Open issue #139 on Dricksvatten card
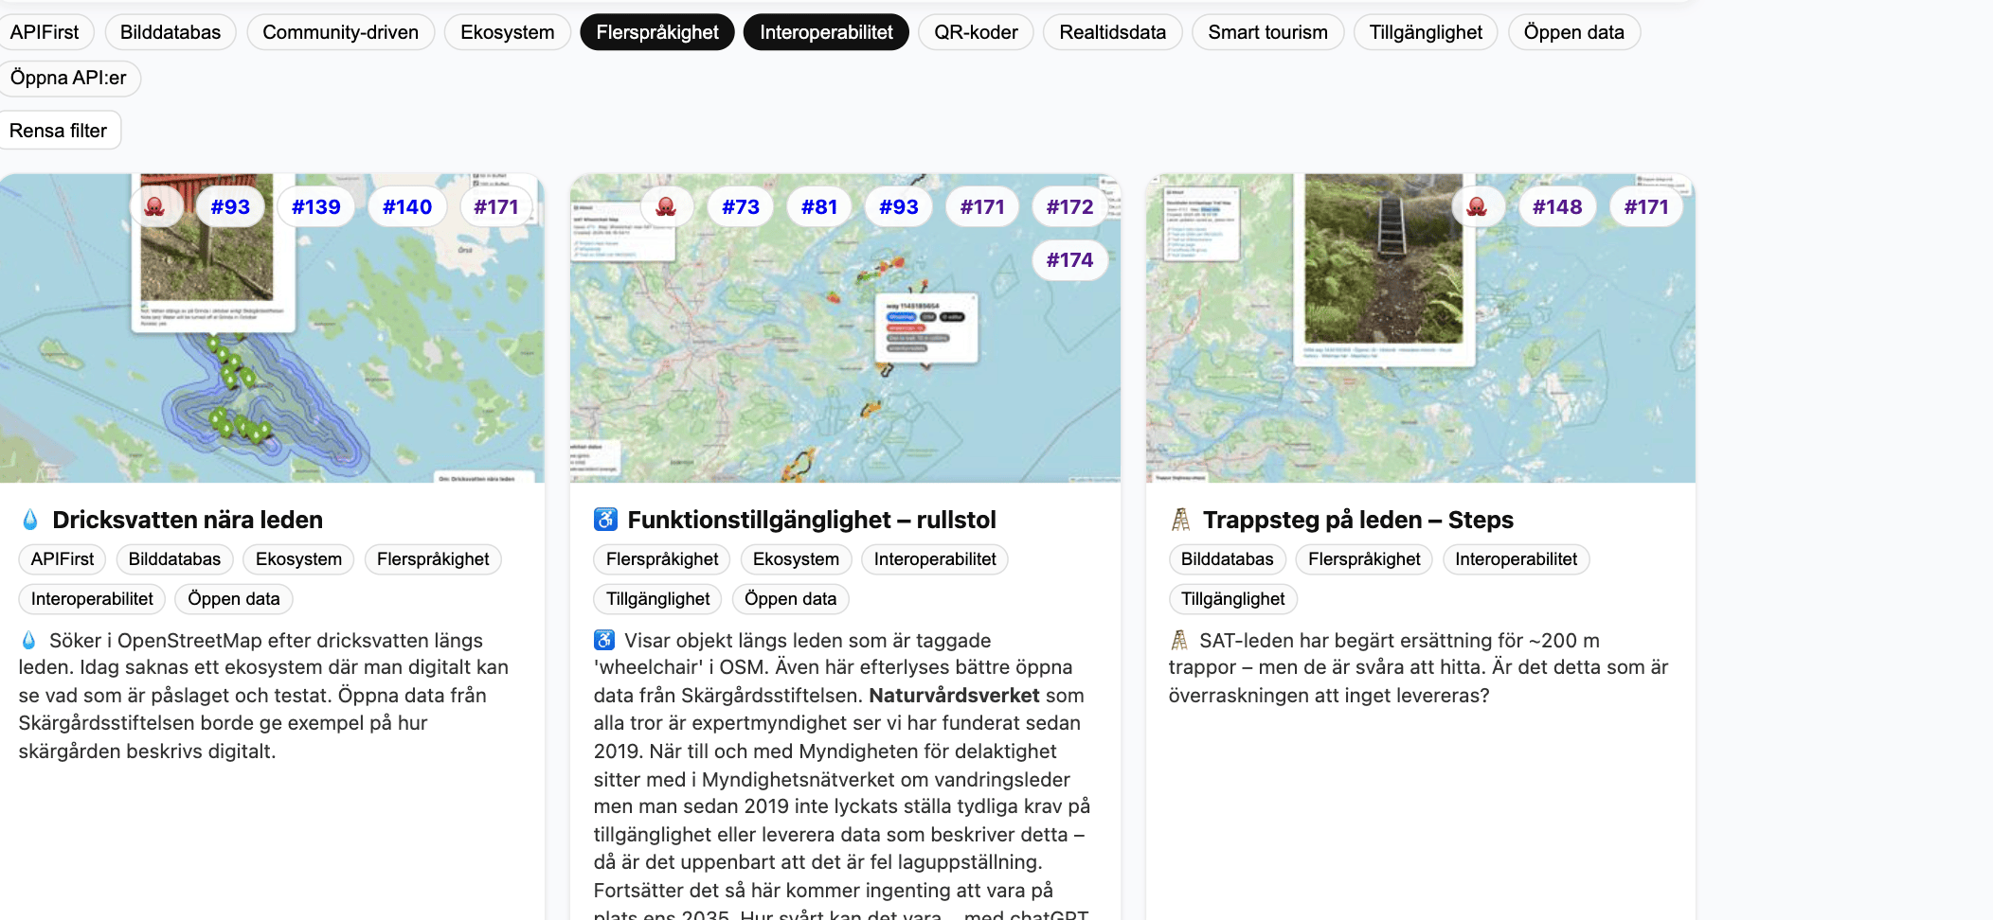The height and width of the screenshot is (920, 1993). (x=315, y=206)
